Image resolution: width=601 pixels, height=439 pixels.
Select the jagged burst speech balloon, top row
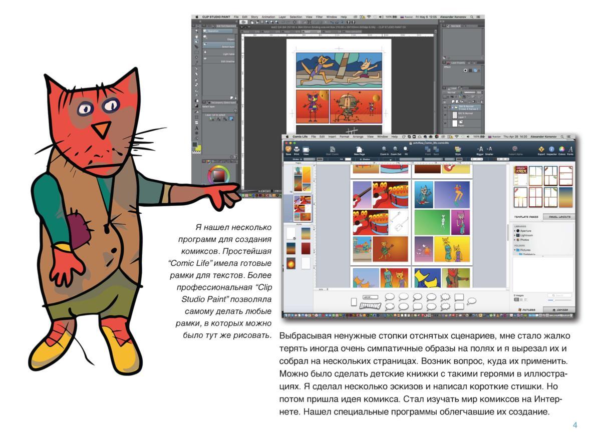coord(445,296)
